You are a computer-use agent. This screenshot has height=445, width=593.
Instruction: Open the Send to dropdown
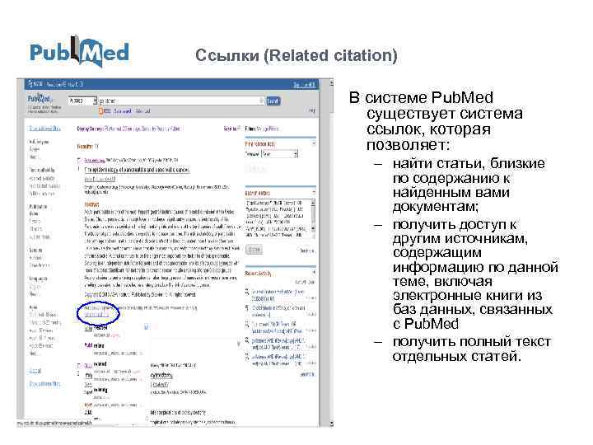click(231, 129)
